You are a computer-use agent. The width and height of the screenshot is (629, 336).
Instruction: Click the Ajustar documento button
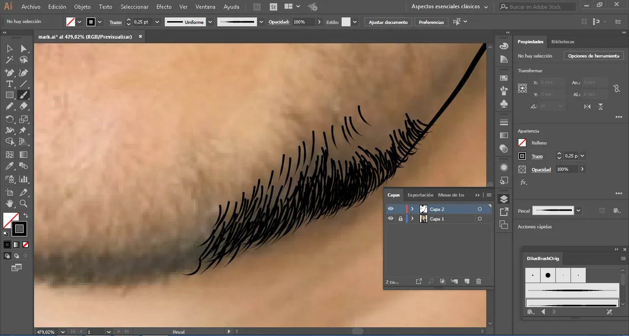(388, 22)
